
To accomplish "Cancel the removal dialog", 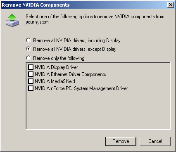I will (x=155, y=141).
